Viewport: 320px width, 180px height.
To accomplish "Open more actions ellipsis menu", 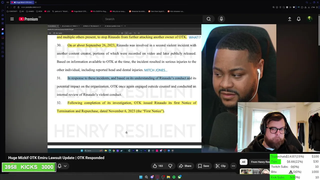I will pos(233,166).
